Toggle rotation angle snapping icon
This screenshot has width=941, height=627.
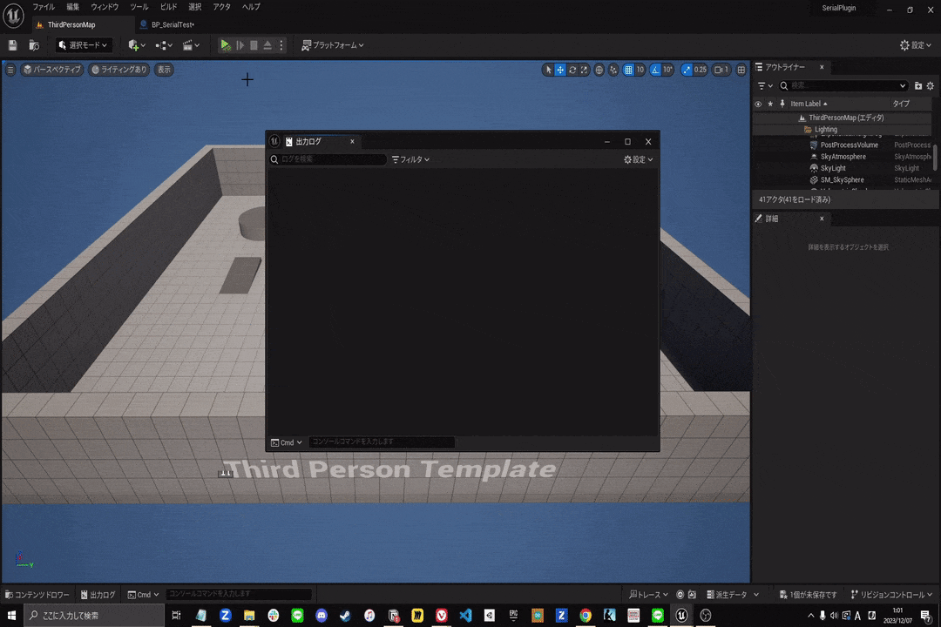coord(655,70)
